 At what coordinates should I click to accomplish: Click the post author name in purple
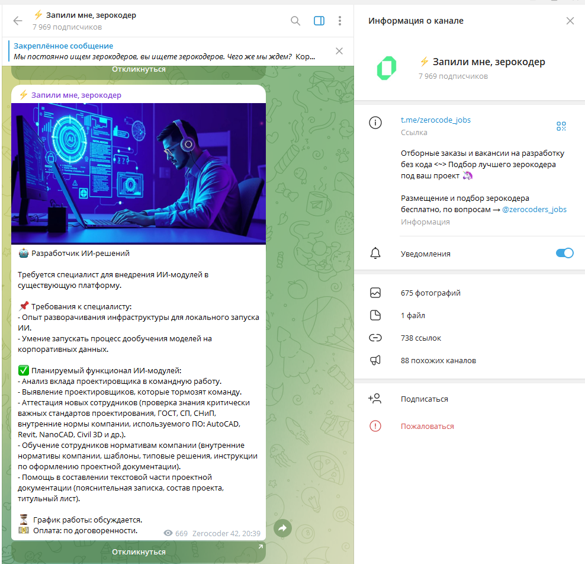[x=76, y=95]
